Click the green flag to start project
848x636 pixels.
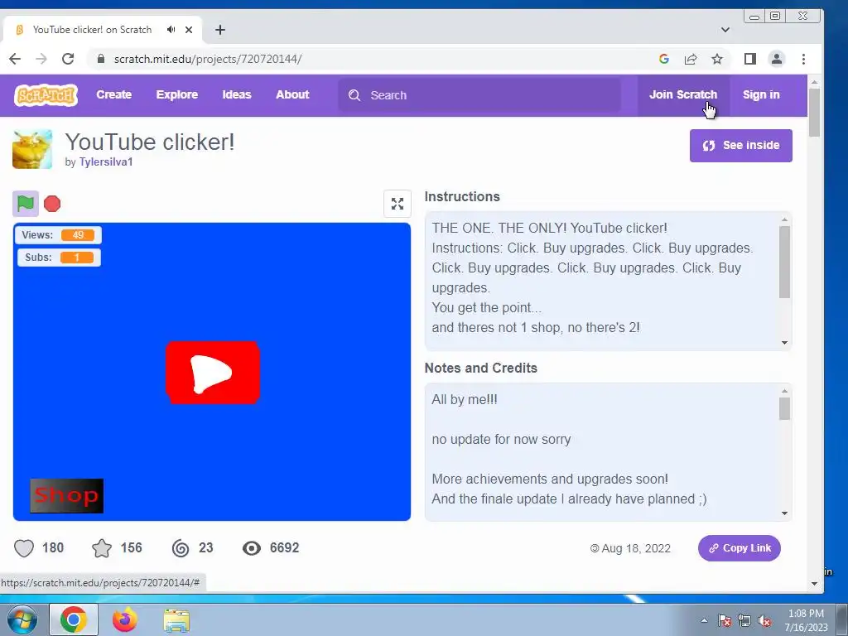[x=26, y=204]
